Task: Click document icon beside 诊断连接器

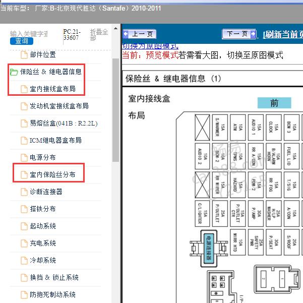Action: pyautogui.click(x=24, y=192)
